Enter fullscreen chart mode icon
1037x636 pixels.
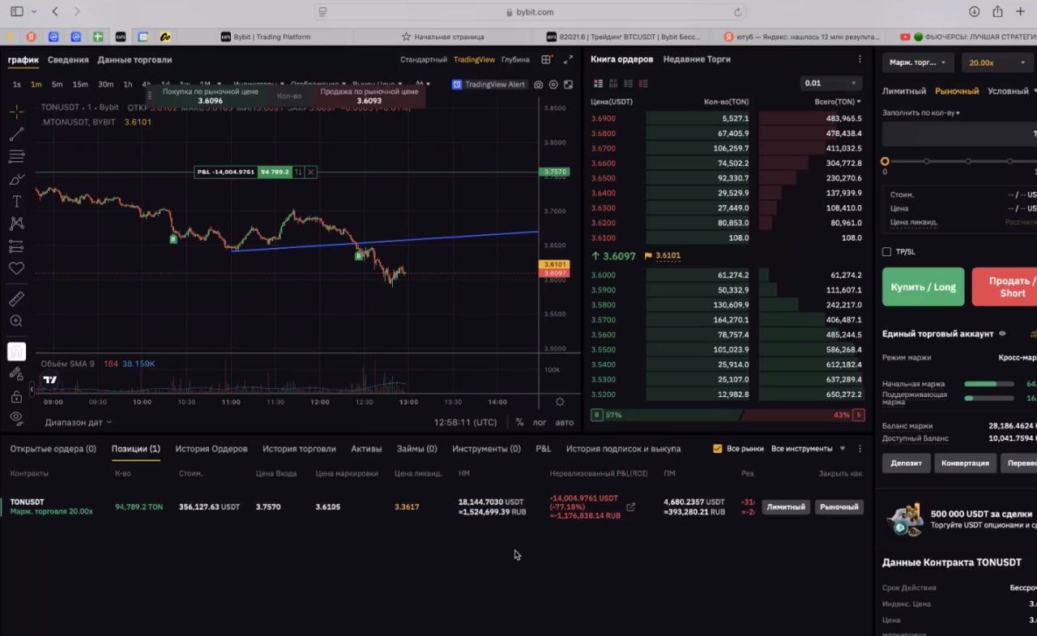click(x=568, y=84)
